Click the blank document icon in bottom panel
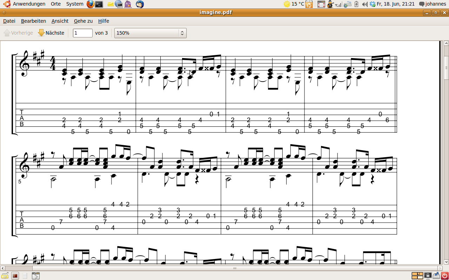 (x=25, y=276)
